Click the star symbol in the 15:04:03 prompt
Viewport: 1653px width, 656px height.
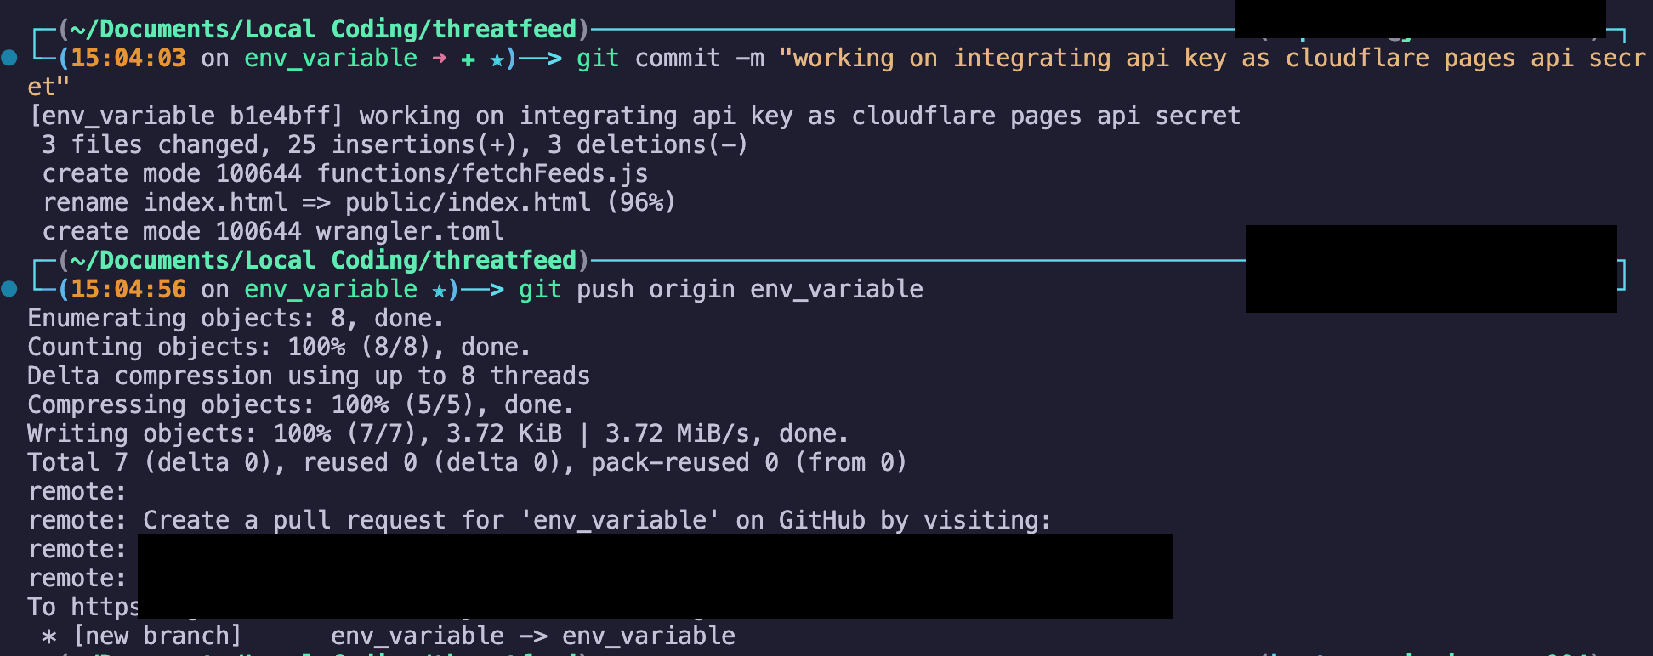[497, 59]
